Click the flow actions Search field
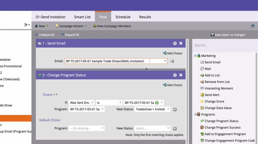 click(224, 45)
